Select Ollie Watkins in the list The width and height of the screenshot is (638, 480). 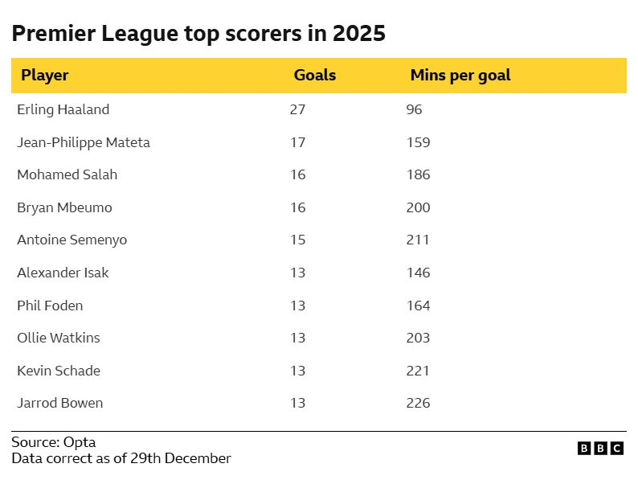(x=59, y=338)
